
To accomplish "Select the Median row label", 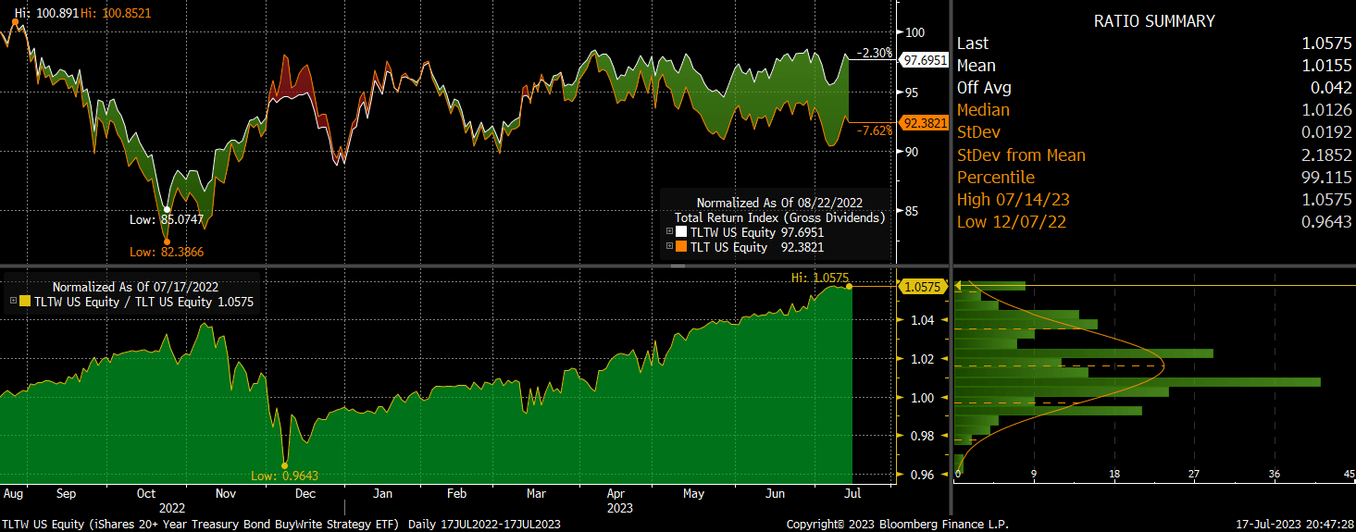I will coord(983,110).
